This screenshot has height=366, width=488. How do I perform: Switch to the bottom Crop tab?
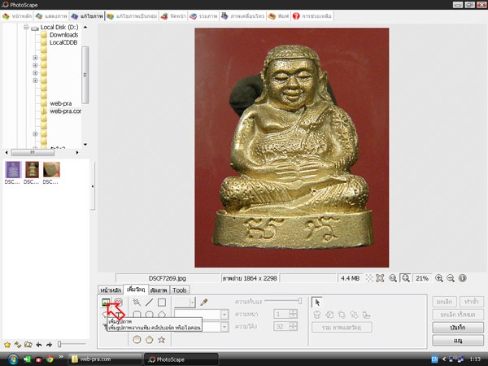click(x=159, y=290)
